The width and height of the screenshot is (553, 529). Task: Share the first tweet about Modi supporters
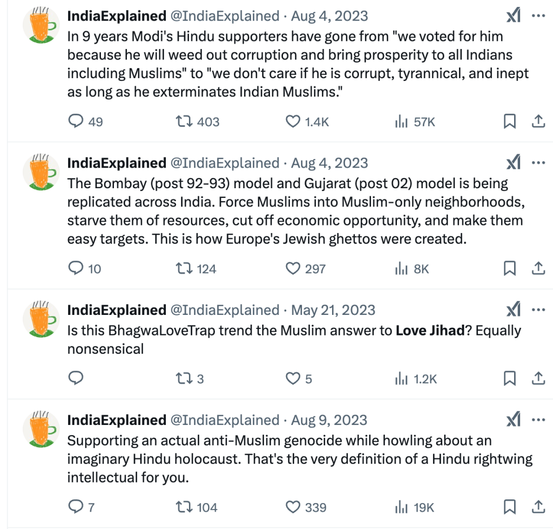[x=538, y=122]
